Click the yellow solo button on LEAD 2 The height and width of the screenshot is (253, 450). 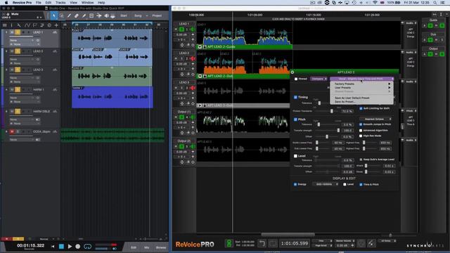point(18,51)
